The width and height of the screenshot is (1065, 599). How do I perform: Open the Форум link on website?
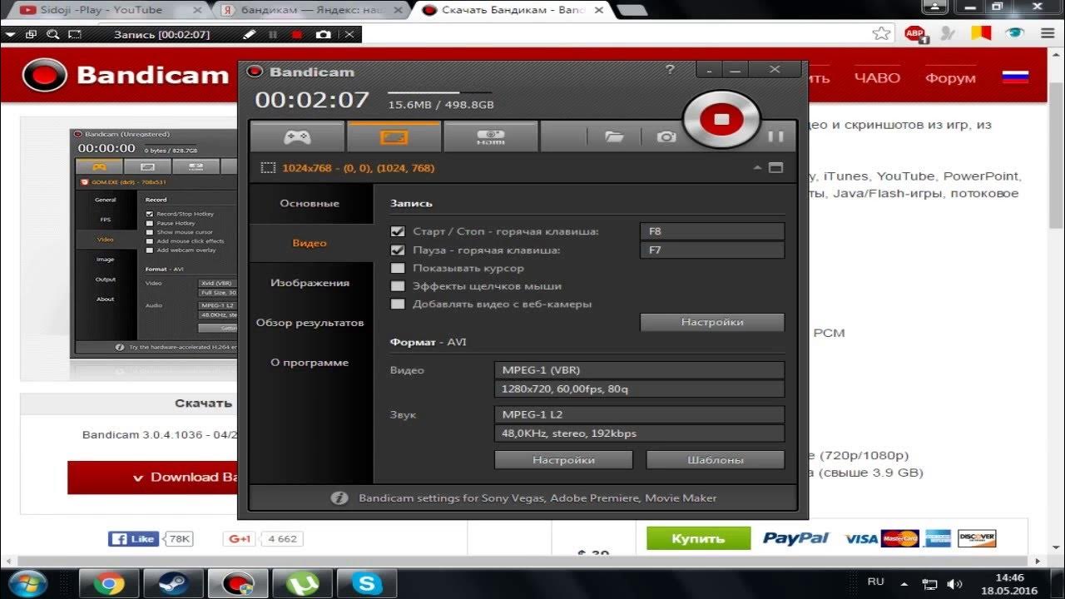coord(950,78)
